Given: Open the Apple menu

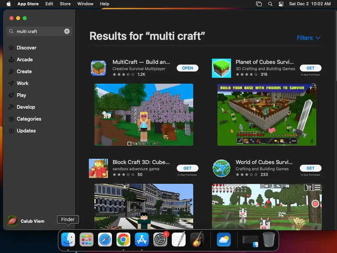Looking at the screenshot, I should tap(9, 4).
